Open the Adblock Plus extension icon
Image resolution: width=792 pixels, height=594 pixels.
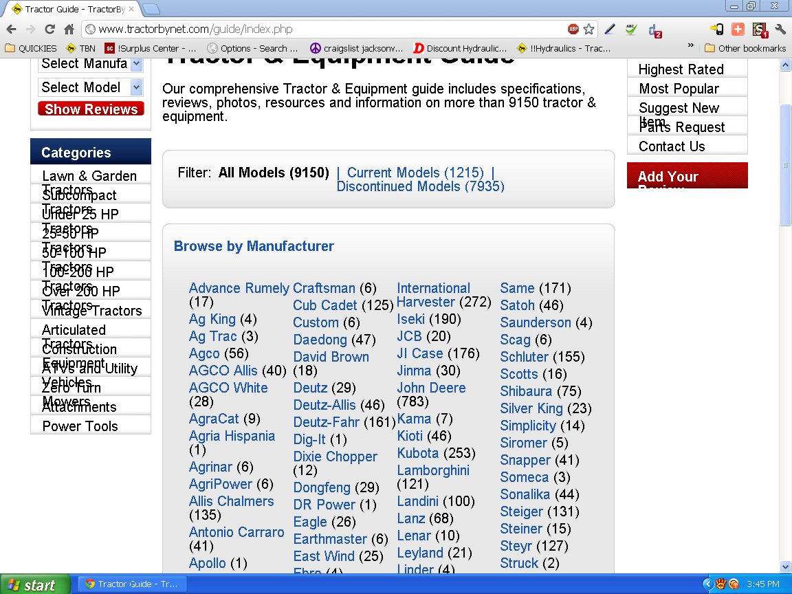click(x=573, y=30)
